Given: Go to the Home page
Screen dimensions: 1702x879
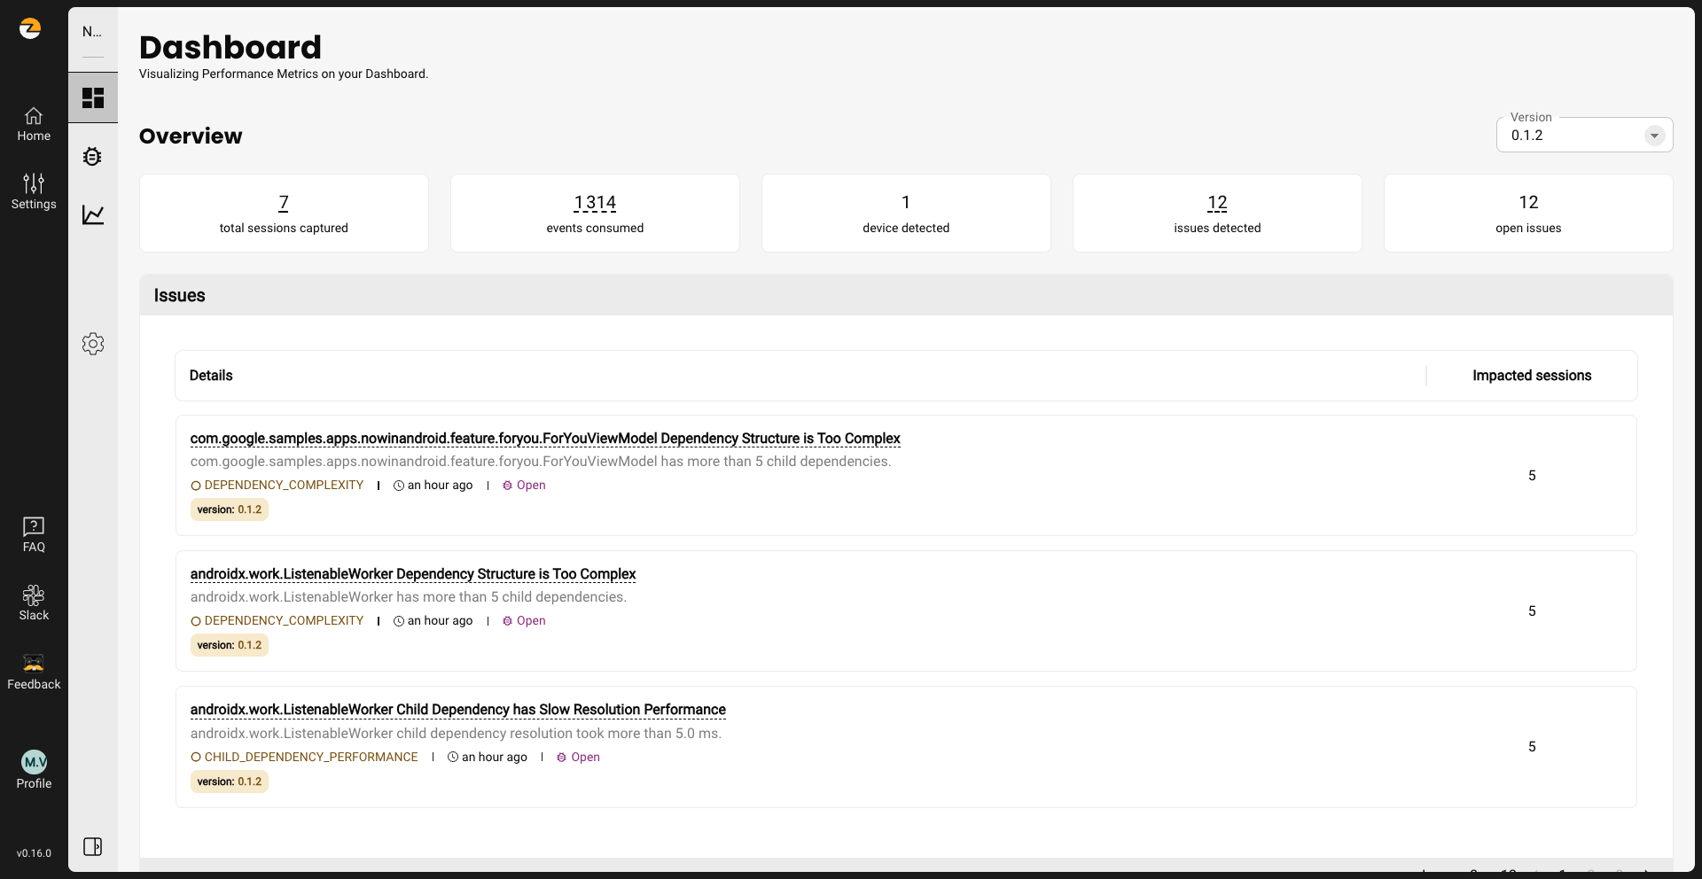Looking at the screenshot, I should coord(34,124).
